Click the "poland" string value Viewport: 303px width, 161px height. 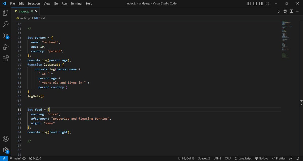click(55, 51)
